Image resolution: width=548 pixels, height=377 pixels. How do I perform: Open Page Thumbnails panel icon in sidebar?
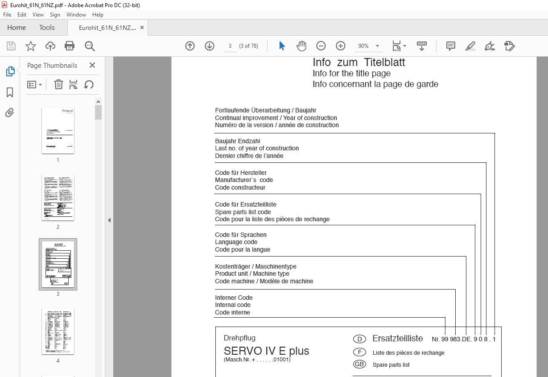coord(10,71)
